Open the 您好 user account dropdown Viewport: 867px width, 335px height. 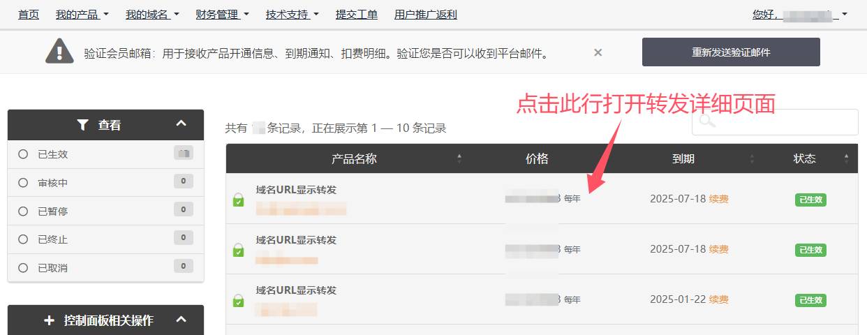(800, 14)
